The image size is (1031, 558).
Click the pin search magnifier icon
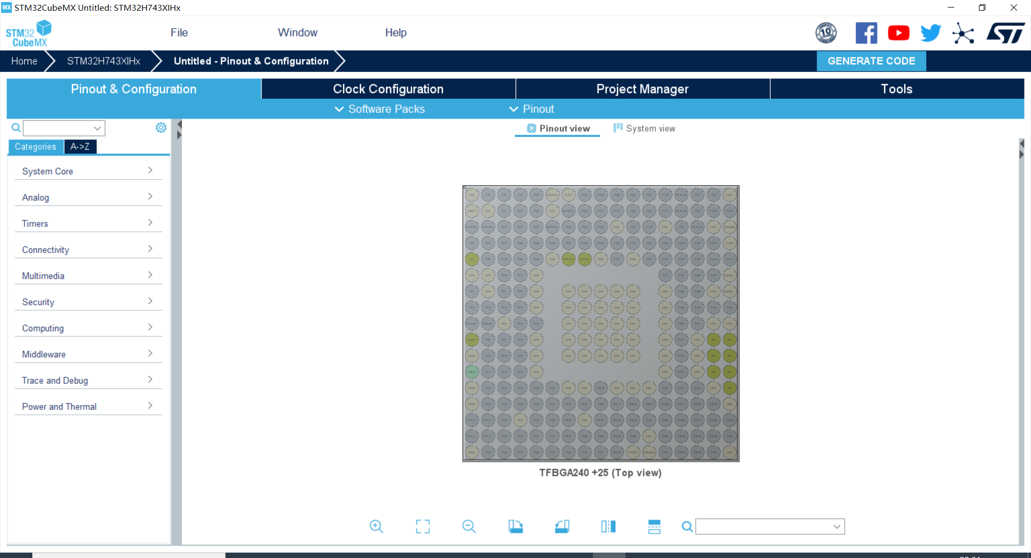tap(687, 527)
